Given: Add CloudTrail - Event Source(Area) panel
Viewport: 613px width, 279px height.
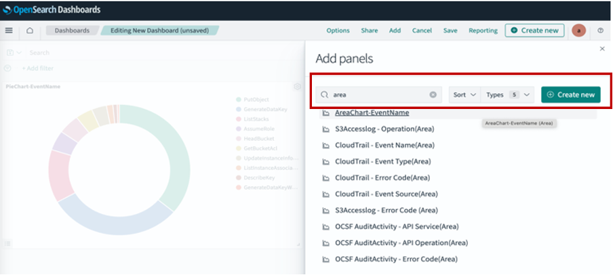Looking at the screenshot, I should (x=387, y=194).
